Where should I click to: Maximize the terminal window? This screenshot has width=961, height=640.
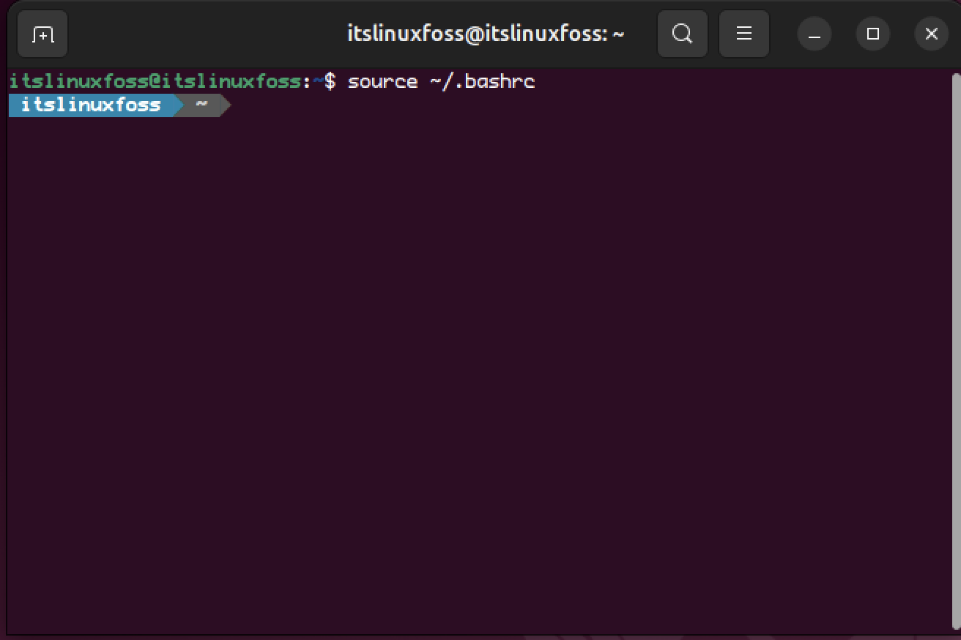tap(872, 34)
